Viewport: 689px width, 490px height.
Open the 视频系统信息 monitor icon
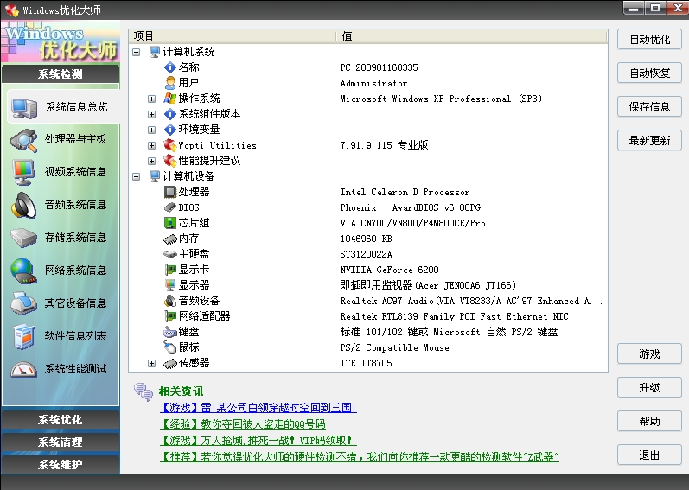[x=23, y=172]
